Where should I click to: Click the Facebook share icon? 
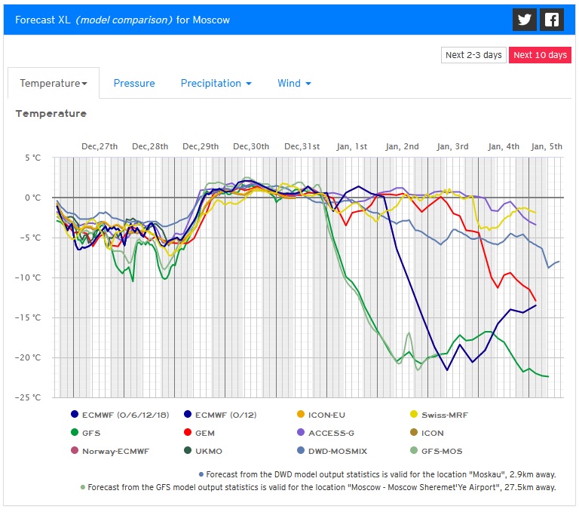[553, 20]
